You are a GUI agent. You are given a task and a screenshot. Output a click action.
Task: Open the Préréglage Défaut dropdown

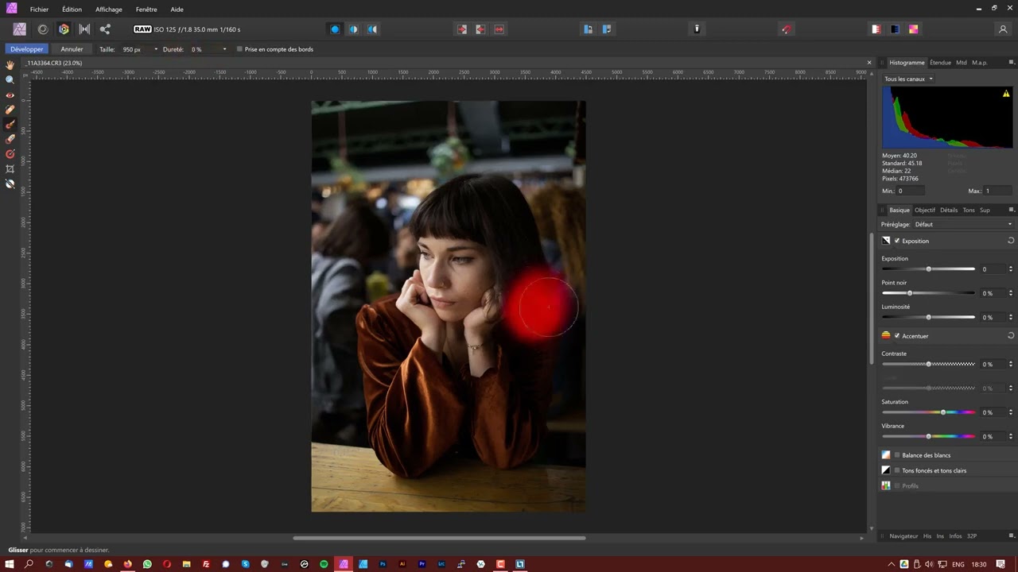click(963, 224)
